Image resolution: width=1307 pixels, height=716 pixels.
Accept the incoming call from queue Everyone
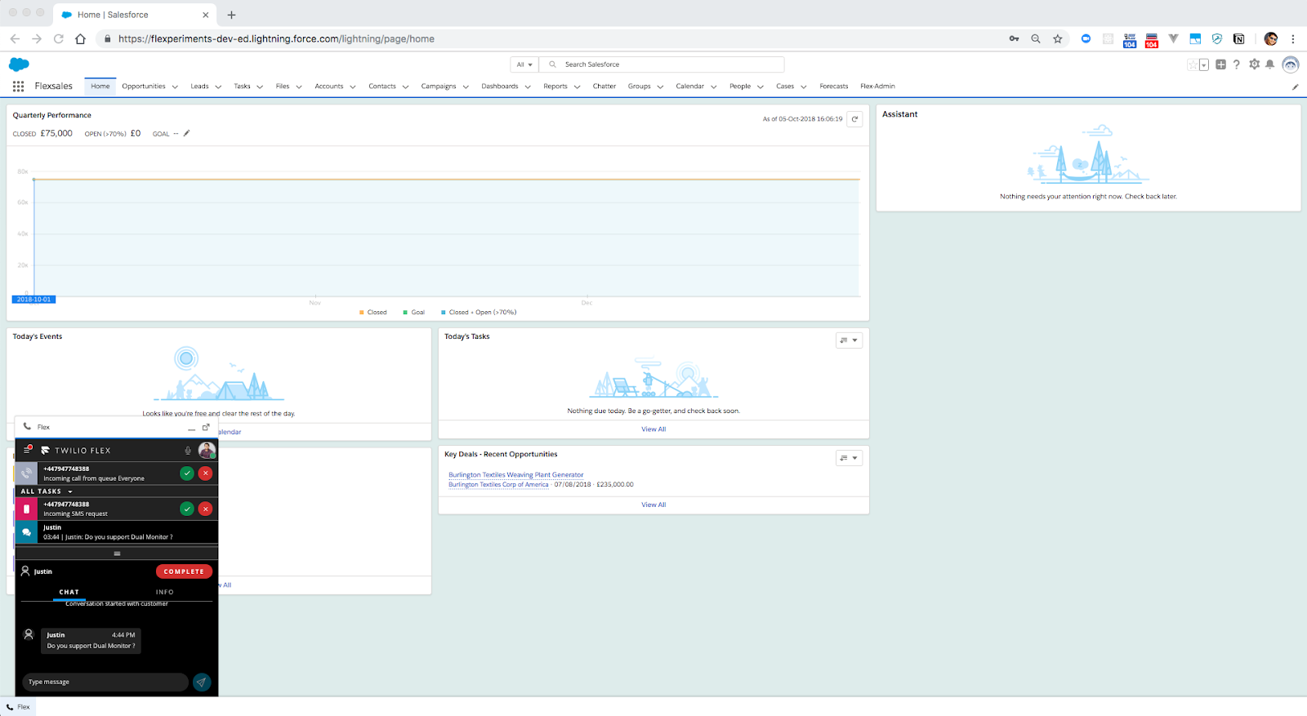[x=187, y=473]
